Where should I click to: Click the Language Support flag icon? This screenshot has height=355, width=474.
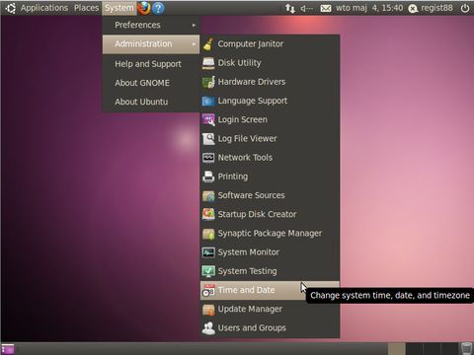[208, 101]
